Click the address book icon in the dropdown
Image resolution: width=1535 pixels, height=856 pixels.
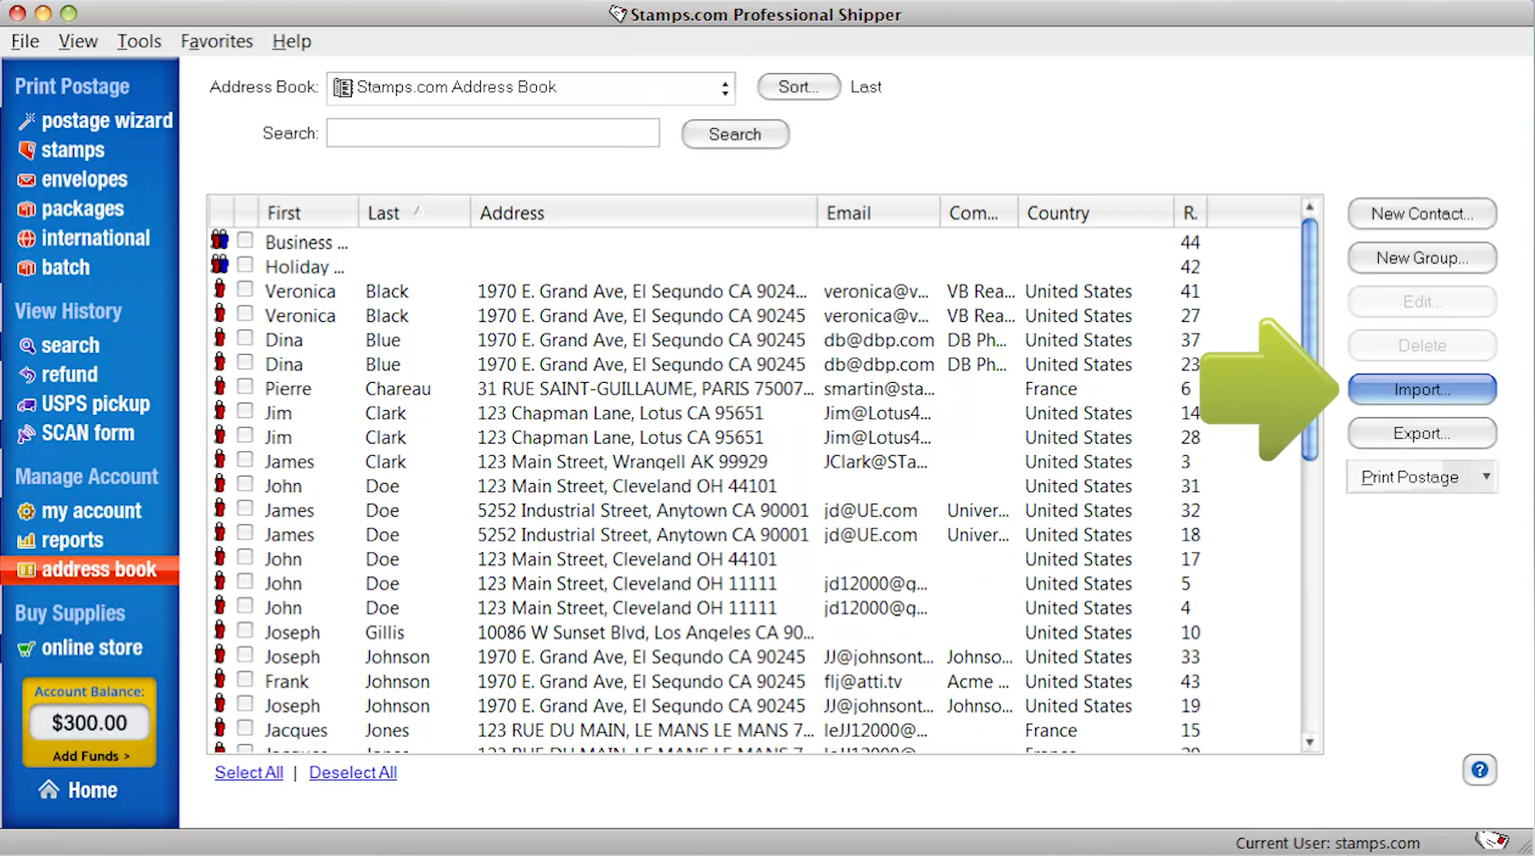coord(343,88)
